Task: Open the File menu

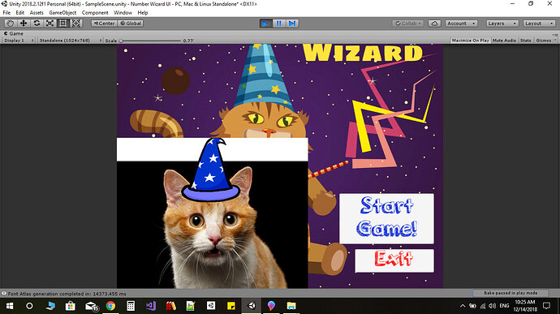Action: pyautogui.click(x=6, y=12)
